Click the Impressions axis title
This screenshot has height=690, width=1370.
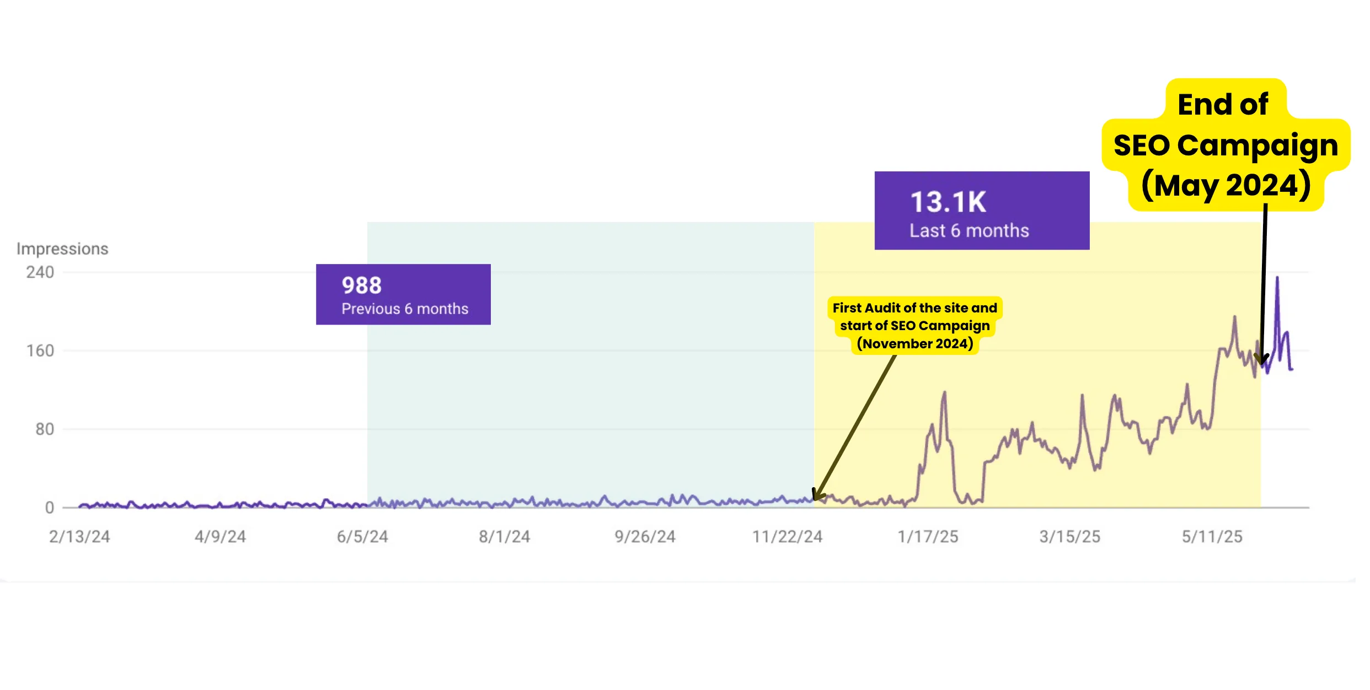tap(62, 249)
